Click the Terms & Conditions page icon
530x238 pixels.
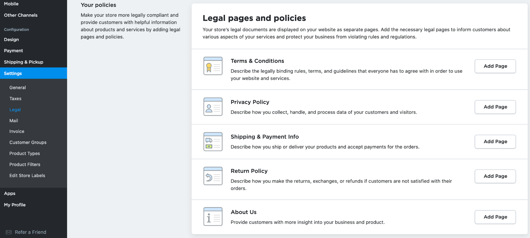click(213, 66)
